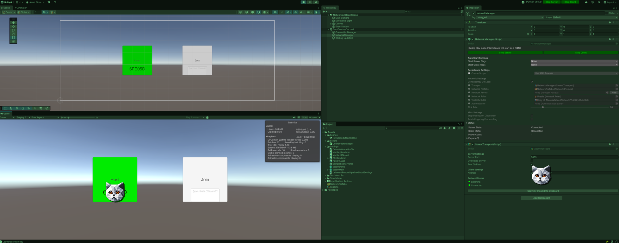The width and height of the screenshot is (619, 243).
Task: Open the Unity cloud services icon
Action: 586,2
